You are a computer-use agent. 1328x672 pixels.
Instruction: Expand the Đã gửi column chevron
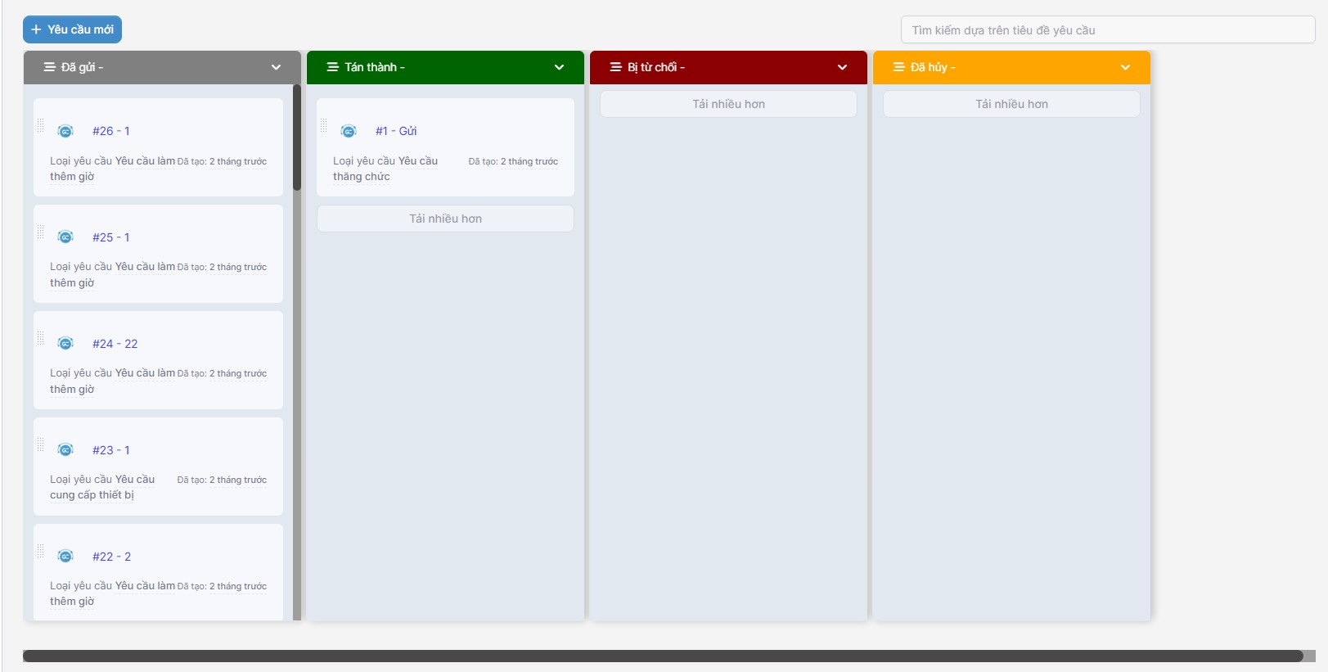(x=276, y=67)
